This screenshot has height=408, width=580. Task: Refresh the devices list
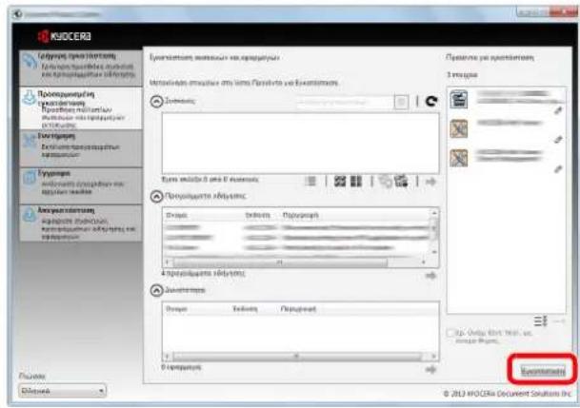pos(431,101)
